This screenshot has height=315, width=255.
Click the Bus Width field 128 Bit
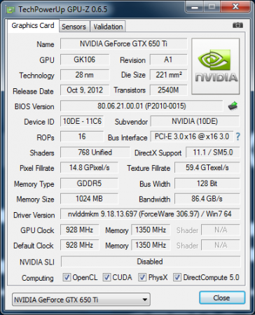(207, 183)
